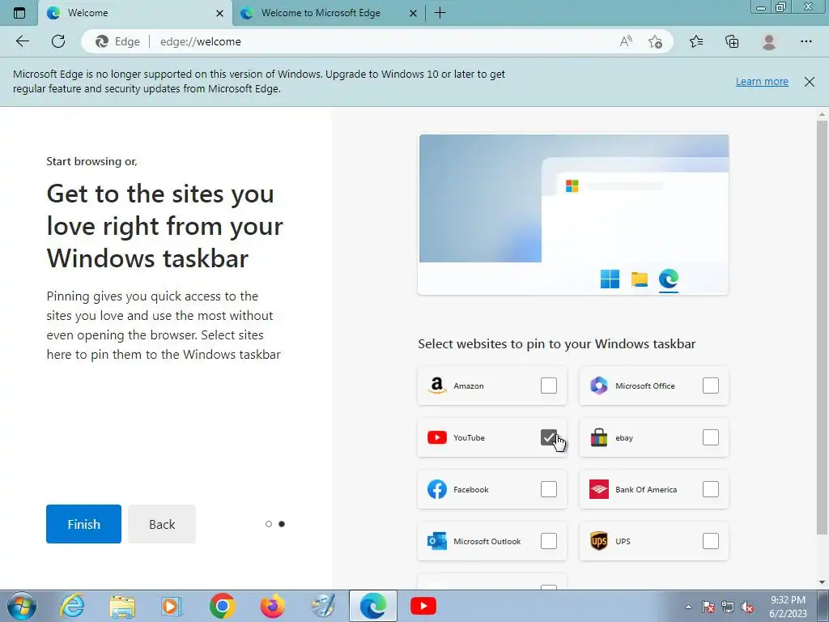Viewport: 829px width, 622px height.
Task: Open pinned YouTube icon on taskbar
Action: click(x=423, y=606)
